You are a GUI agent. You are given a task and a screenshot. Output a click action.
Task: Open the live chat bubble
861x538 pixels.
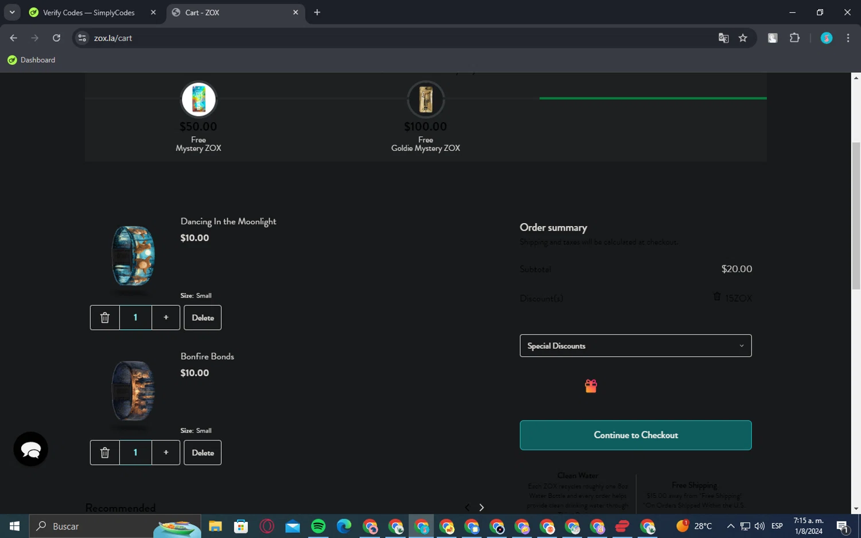pos(31,449)
